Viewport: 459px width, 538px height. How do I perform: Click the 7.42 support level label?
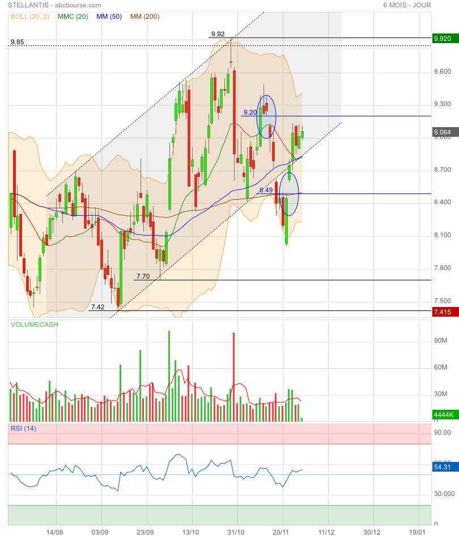98,307
